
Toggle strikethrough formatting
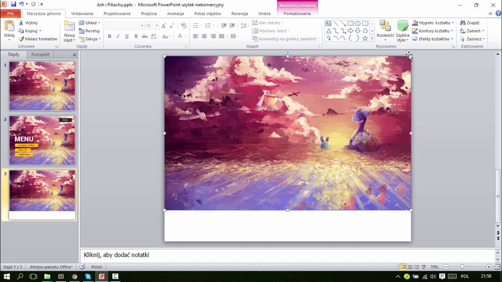[144, 36]
